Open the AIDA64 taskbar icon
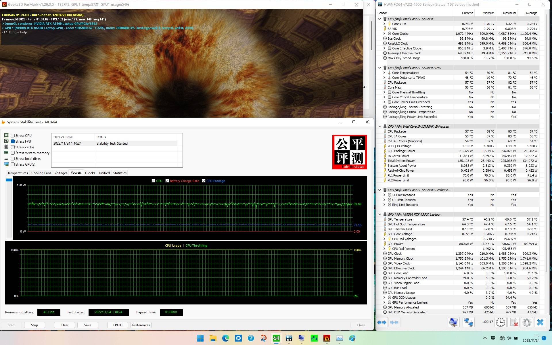Image resolution: width=552 pixels, height=345 pixels. point(276,338)
